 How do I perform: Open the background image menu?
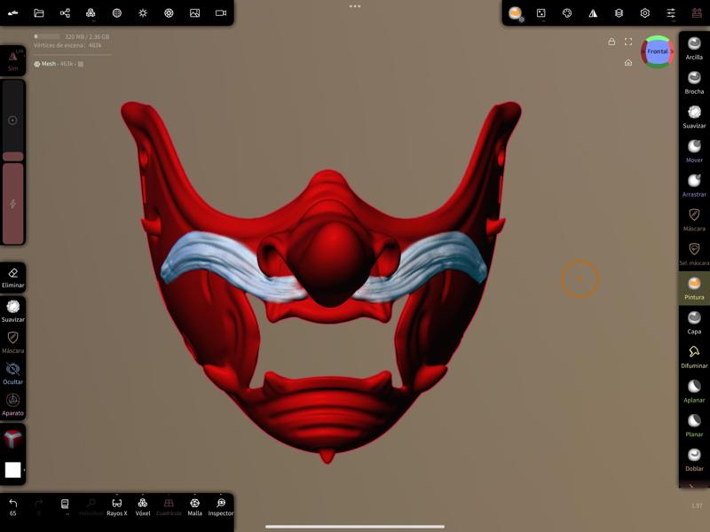tap(194, 12)
